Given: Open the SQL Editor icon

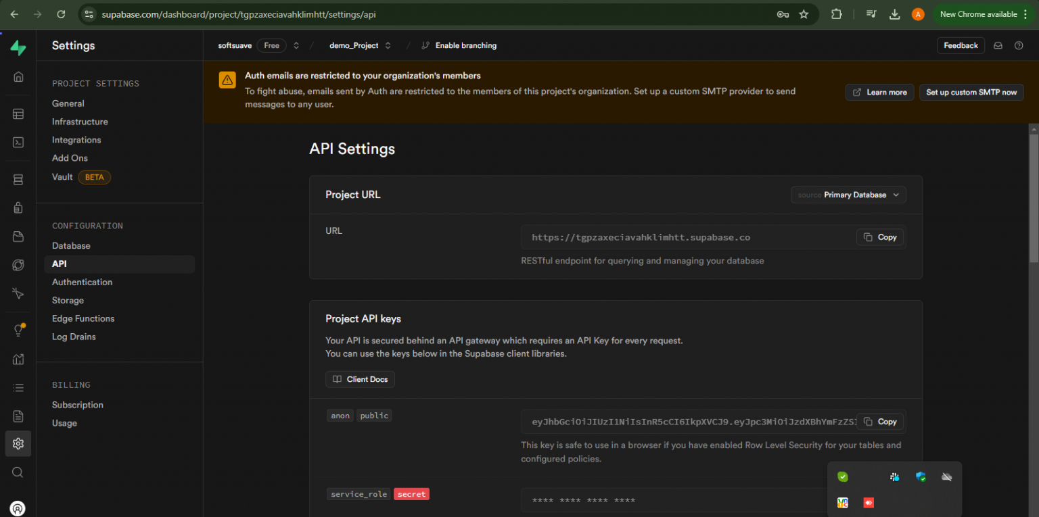Looking at the screenshot, I should pyautogui.click(x=18, y=142).
